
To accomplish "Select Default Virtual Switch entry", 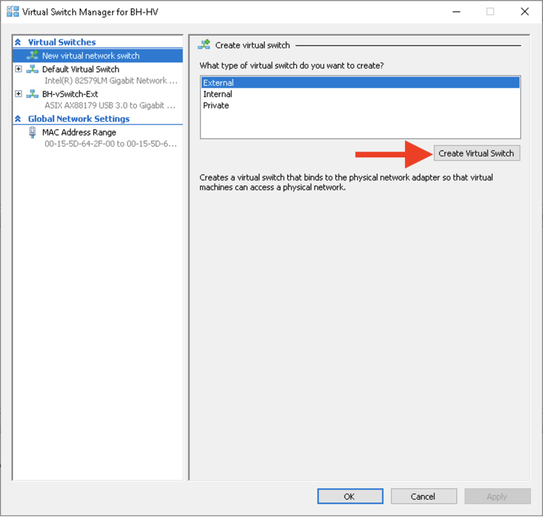I will [x=81, y=69].
